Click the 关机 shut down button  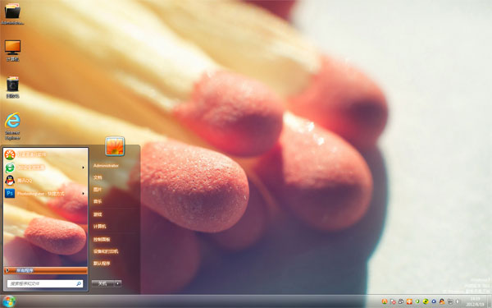point(102,283)
